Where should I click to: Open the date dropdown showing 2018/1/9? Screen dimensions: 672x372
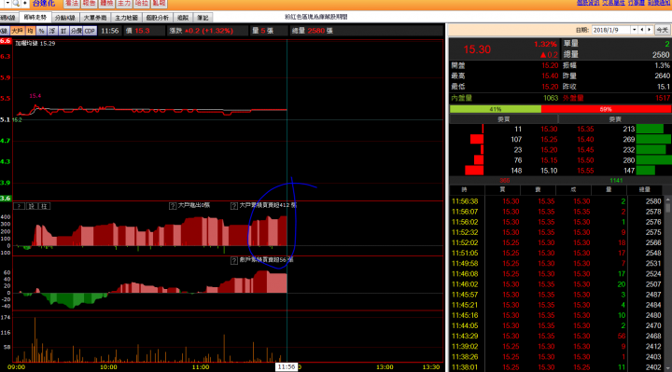635,30
